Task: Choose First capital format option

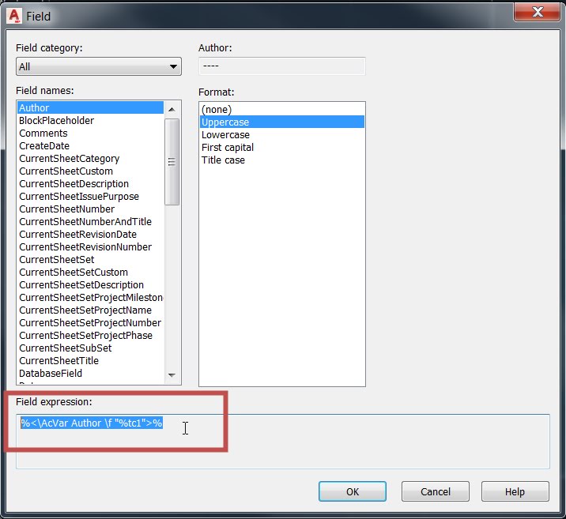Action: pos(282,147)
